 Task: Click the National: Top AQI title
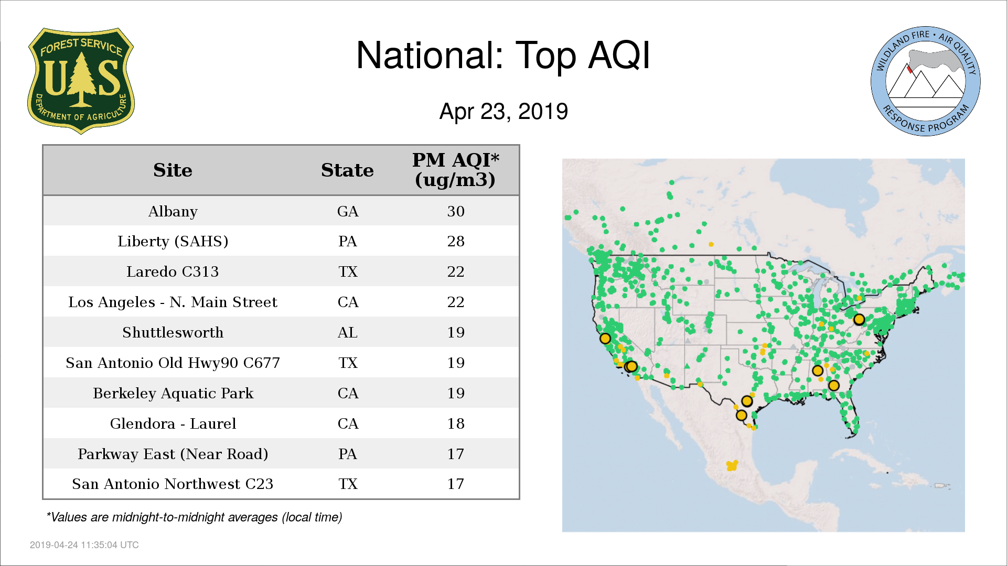503,55
